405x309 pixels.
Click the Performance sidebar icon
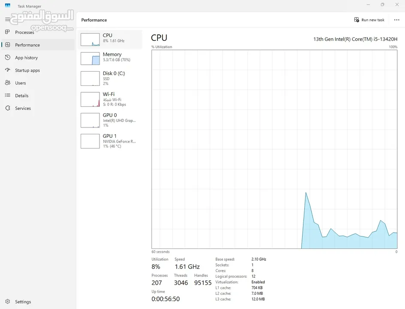click(x=7, y=45)
